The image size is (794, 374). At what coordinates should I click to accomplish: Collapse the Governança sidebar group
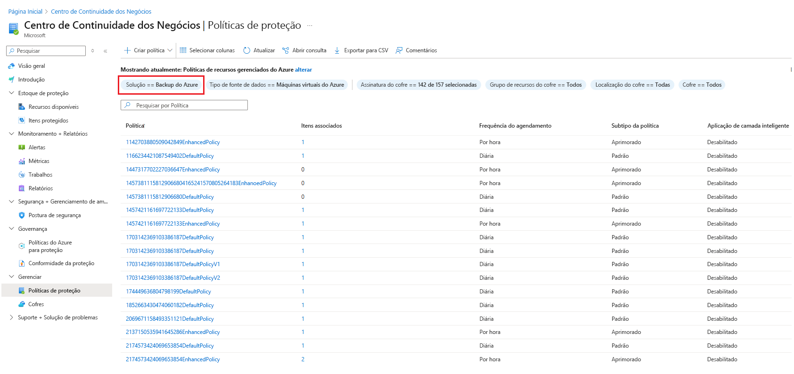pos(12,229)
